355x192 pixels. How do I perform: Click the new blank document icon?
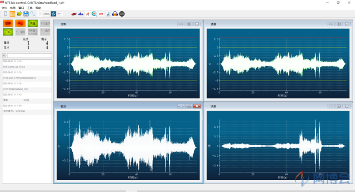(x=5, y=14)
